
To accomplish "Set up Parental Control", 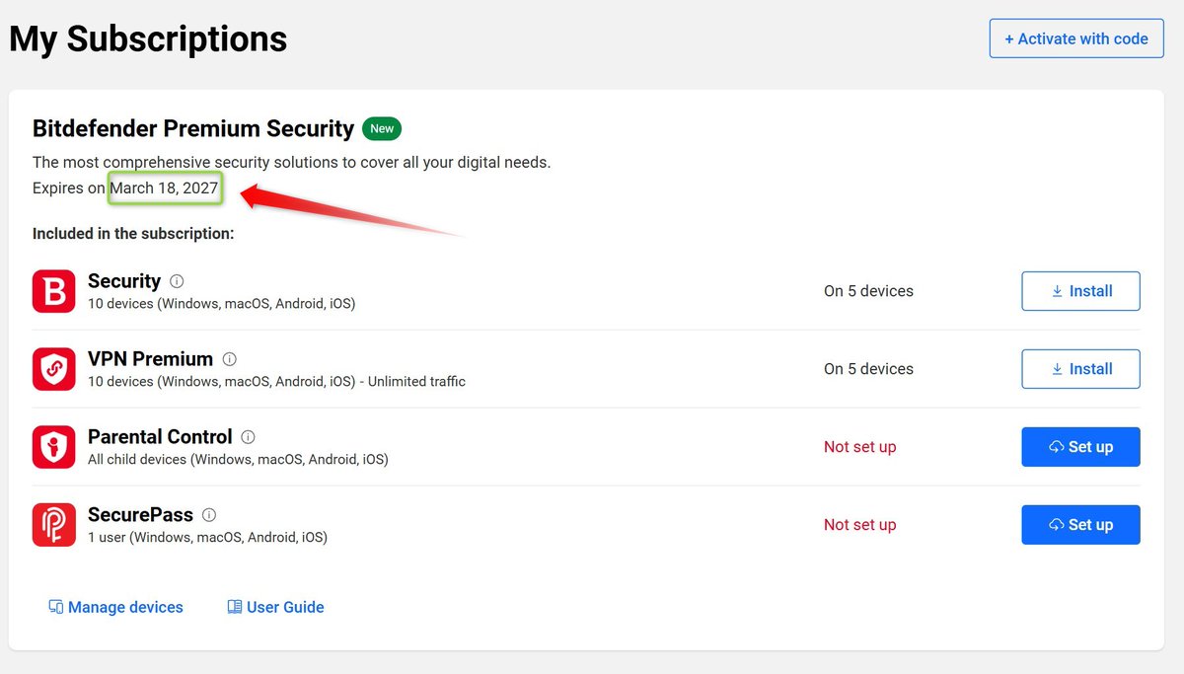I will (x=1080, y=447).
